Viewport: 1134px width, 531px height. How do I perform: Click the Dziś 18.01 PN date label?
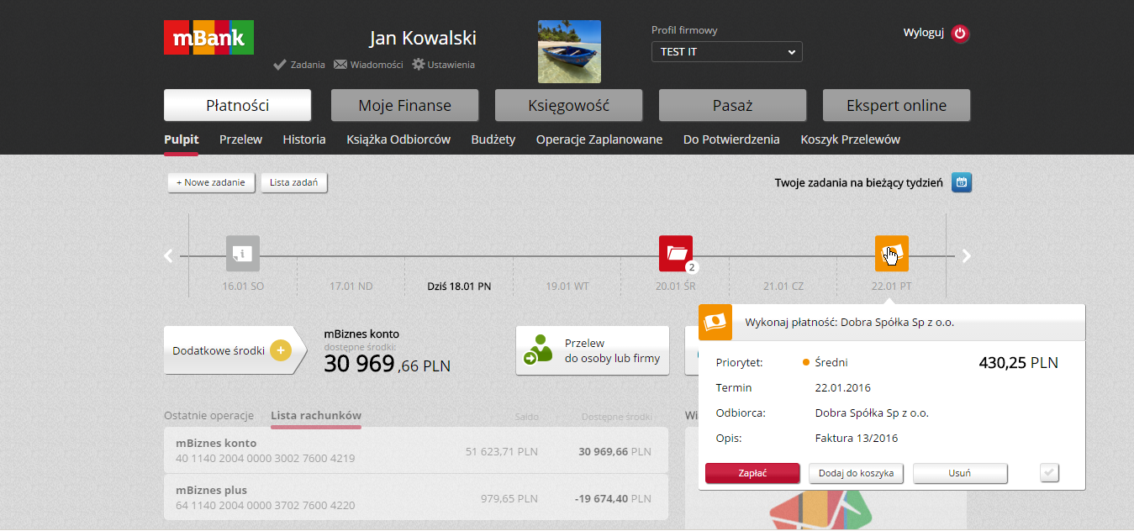(x=459, y=286)
